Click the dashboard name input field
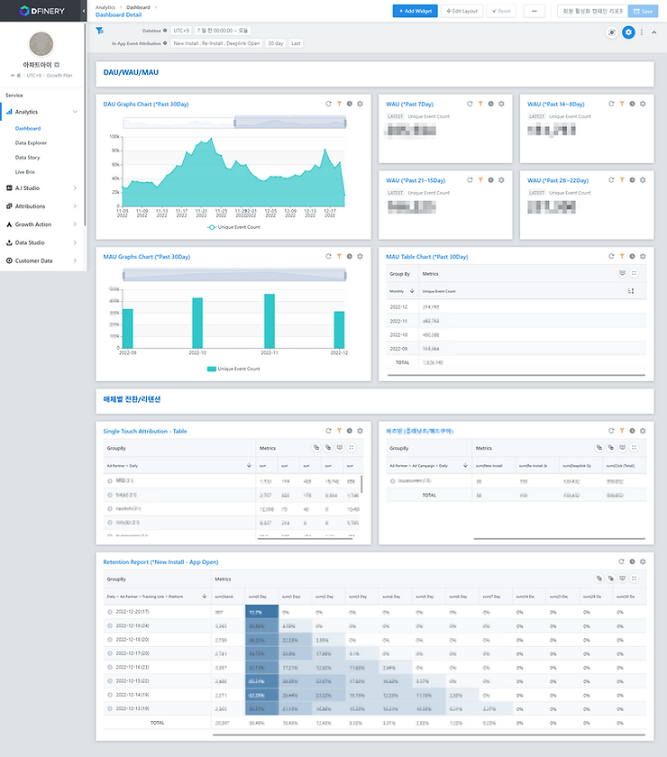The width and height of the screenshot is (667, 757). coord(592,11)
